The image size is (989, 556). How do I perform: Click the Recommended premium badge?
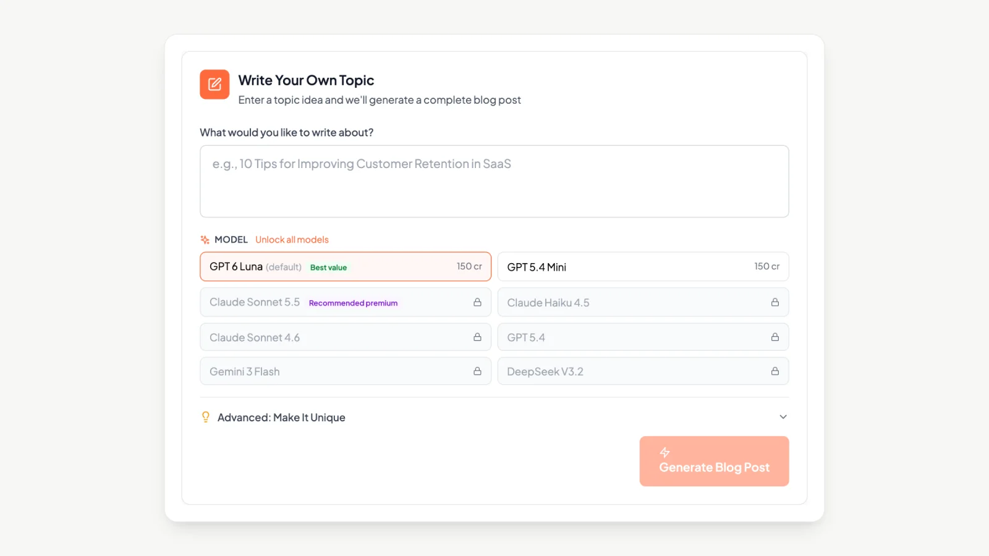coord(353,303)
